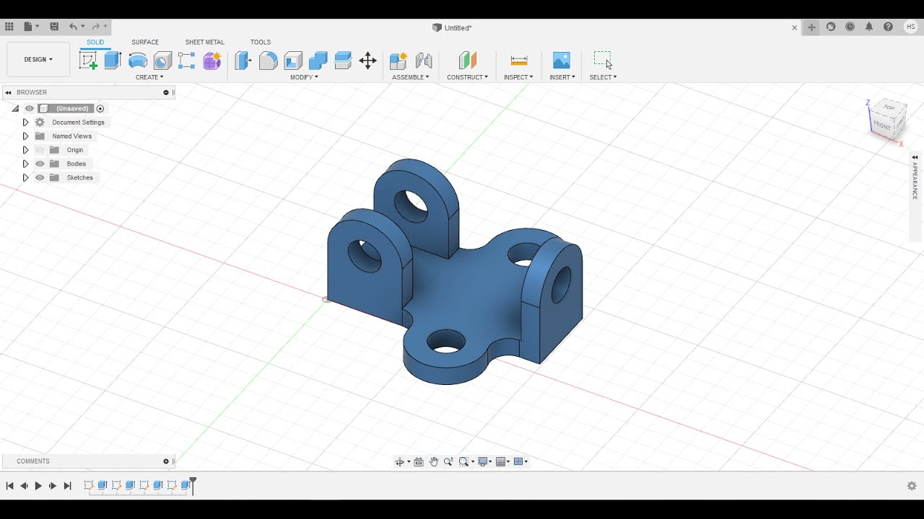The height and width of the screenshot is (519, 924).
Task: Expand the Origin folder
Action: pyautogui.click(x=25, y=150)
